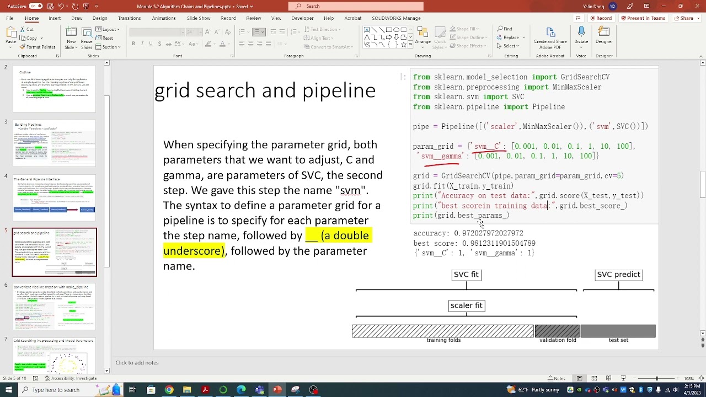Select the Transitions tab

pyautogui.click(x=129, y=18)
